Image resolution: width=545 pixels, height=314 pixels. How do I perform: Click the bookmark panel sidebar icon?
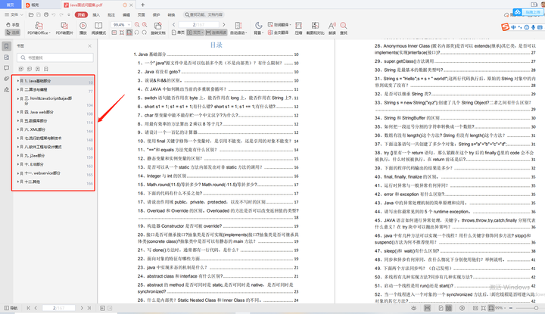[7, 46]
